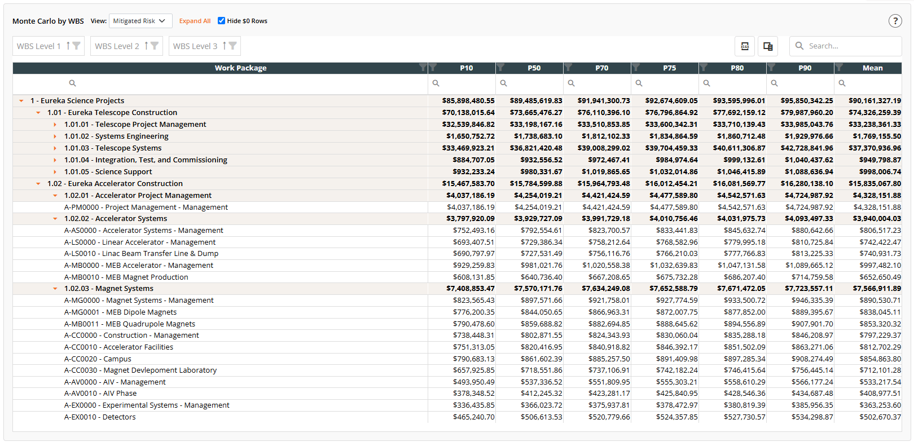Select row A-EX0010 - Detectors
Screen dimensions: 914x446
tap(457, 417)
